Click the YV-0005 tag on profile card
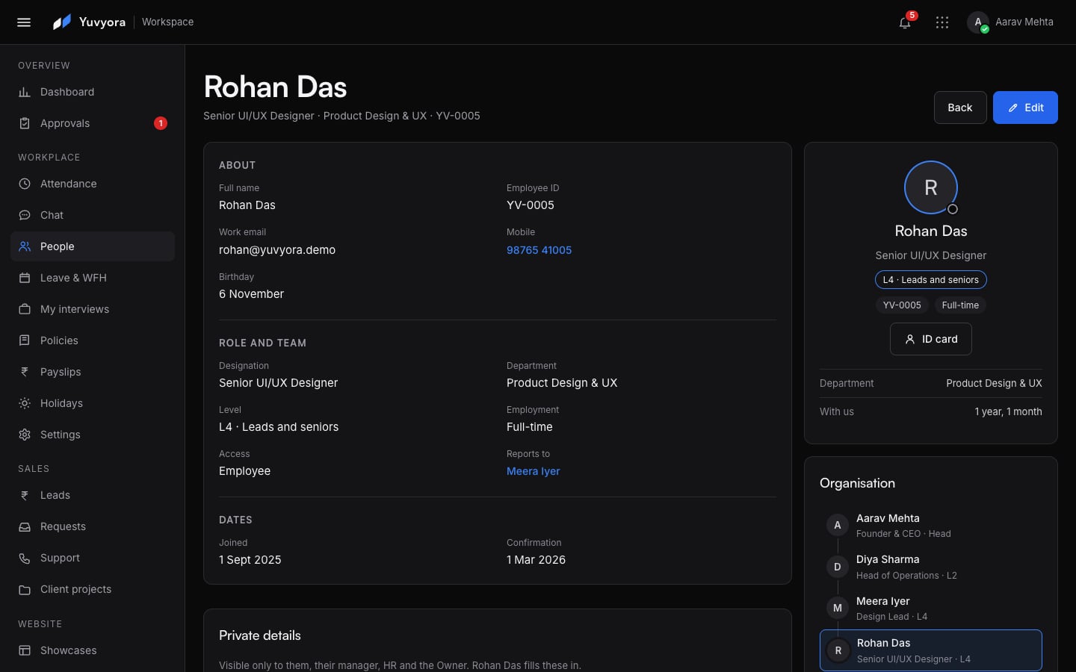 click(x=902, y=305)
